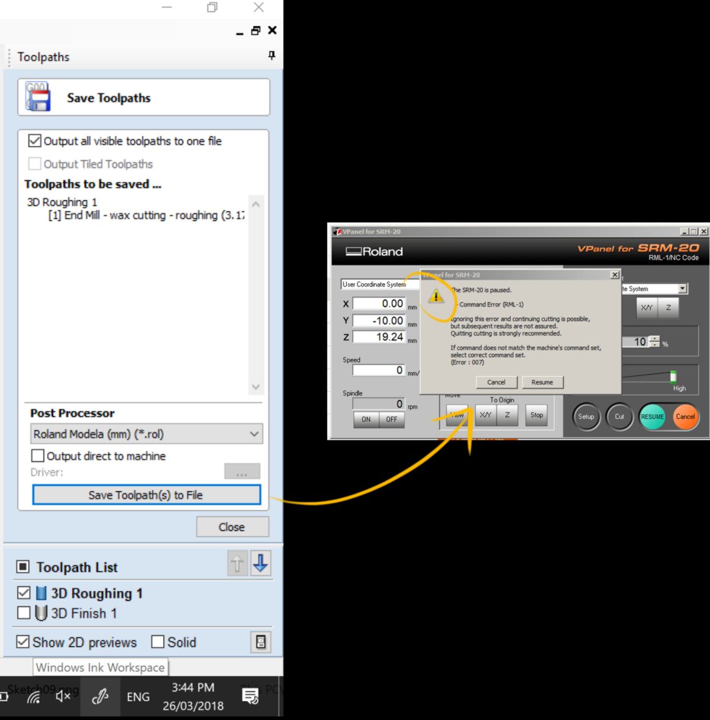Image resolution: width=710 pixels, height=720 pixels.
Task: Adjust the spindle speed slider near High
Action: (x=673, y=376)
